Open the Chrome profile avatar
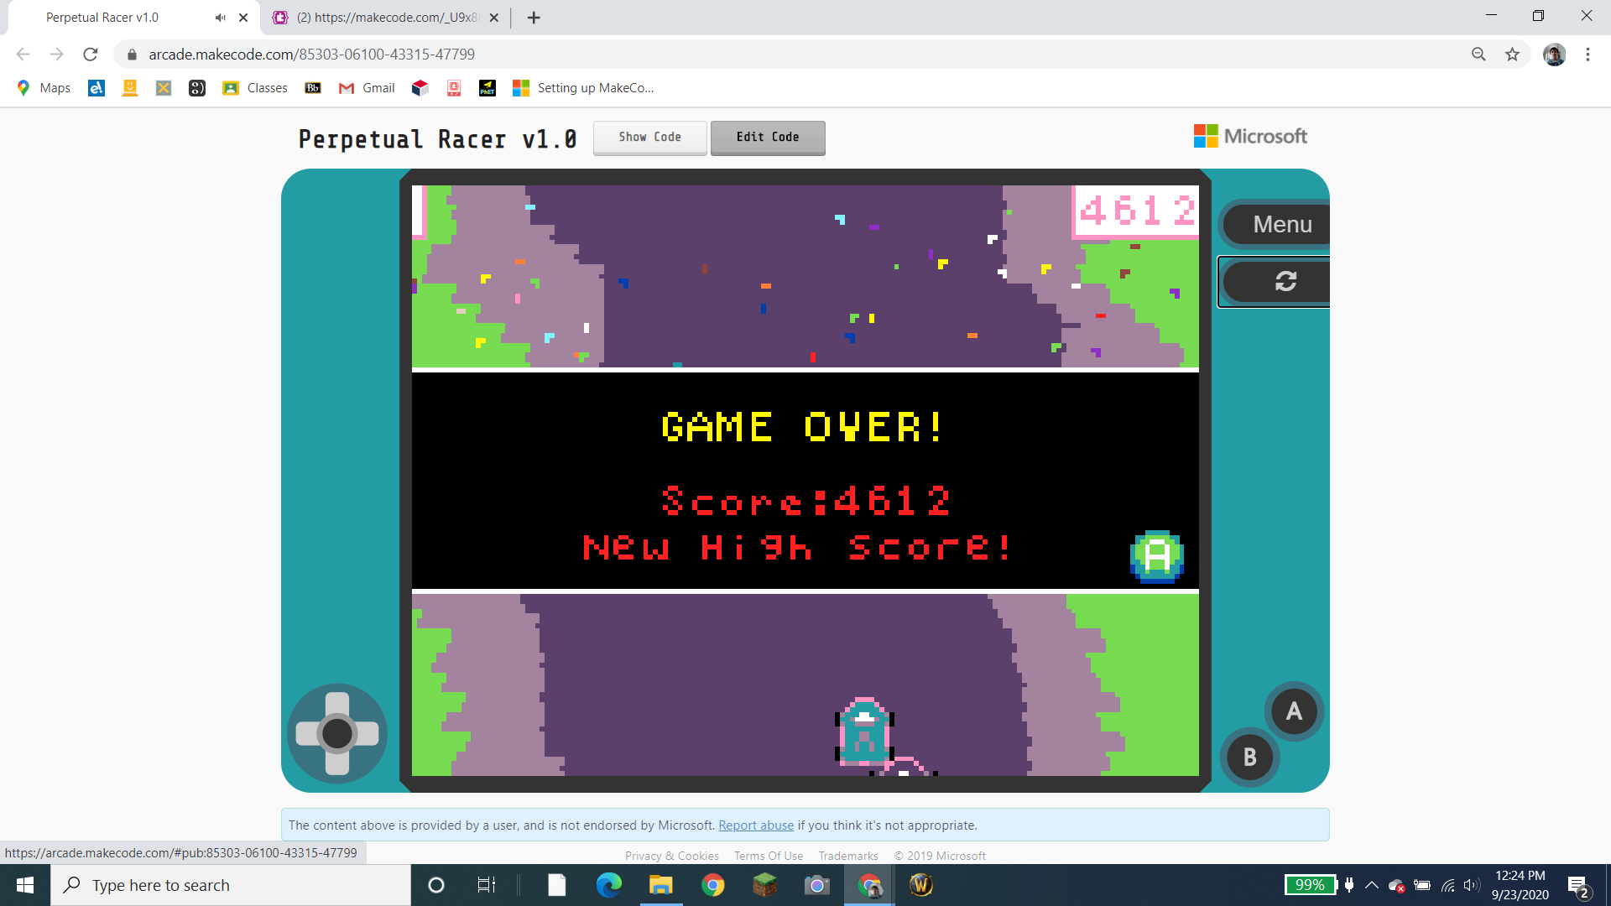Screen dimensions: 1611x906 click(1554, 55)
